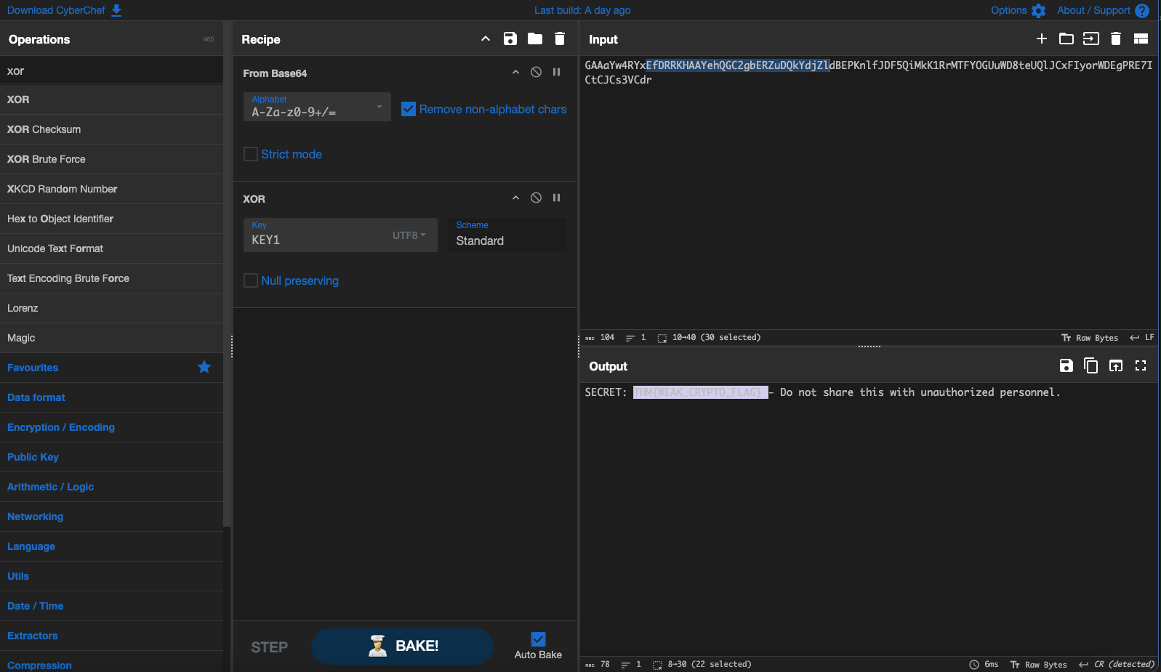Screen dimensions: 1161x672
Task: Disable the From Base64 operation
Action: tap(536, 73)
